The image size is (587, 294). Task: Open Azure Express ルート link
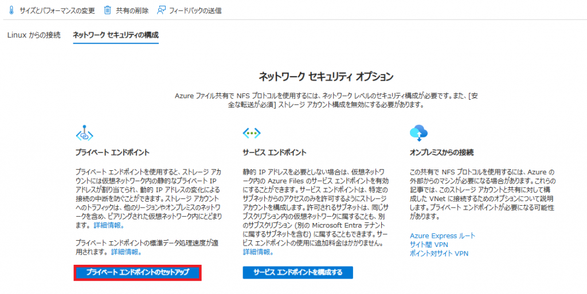(443, 236)
